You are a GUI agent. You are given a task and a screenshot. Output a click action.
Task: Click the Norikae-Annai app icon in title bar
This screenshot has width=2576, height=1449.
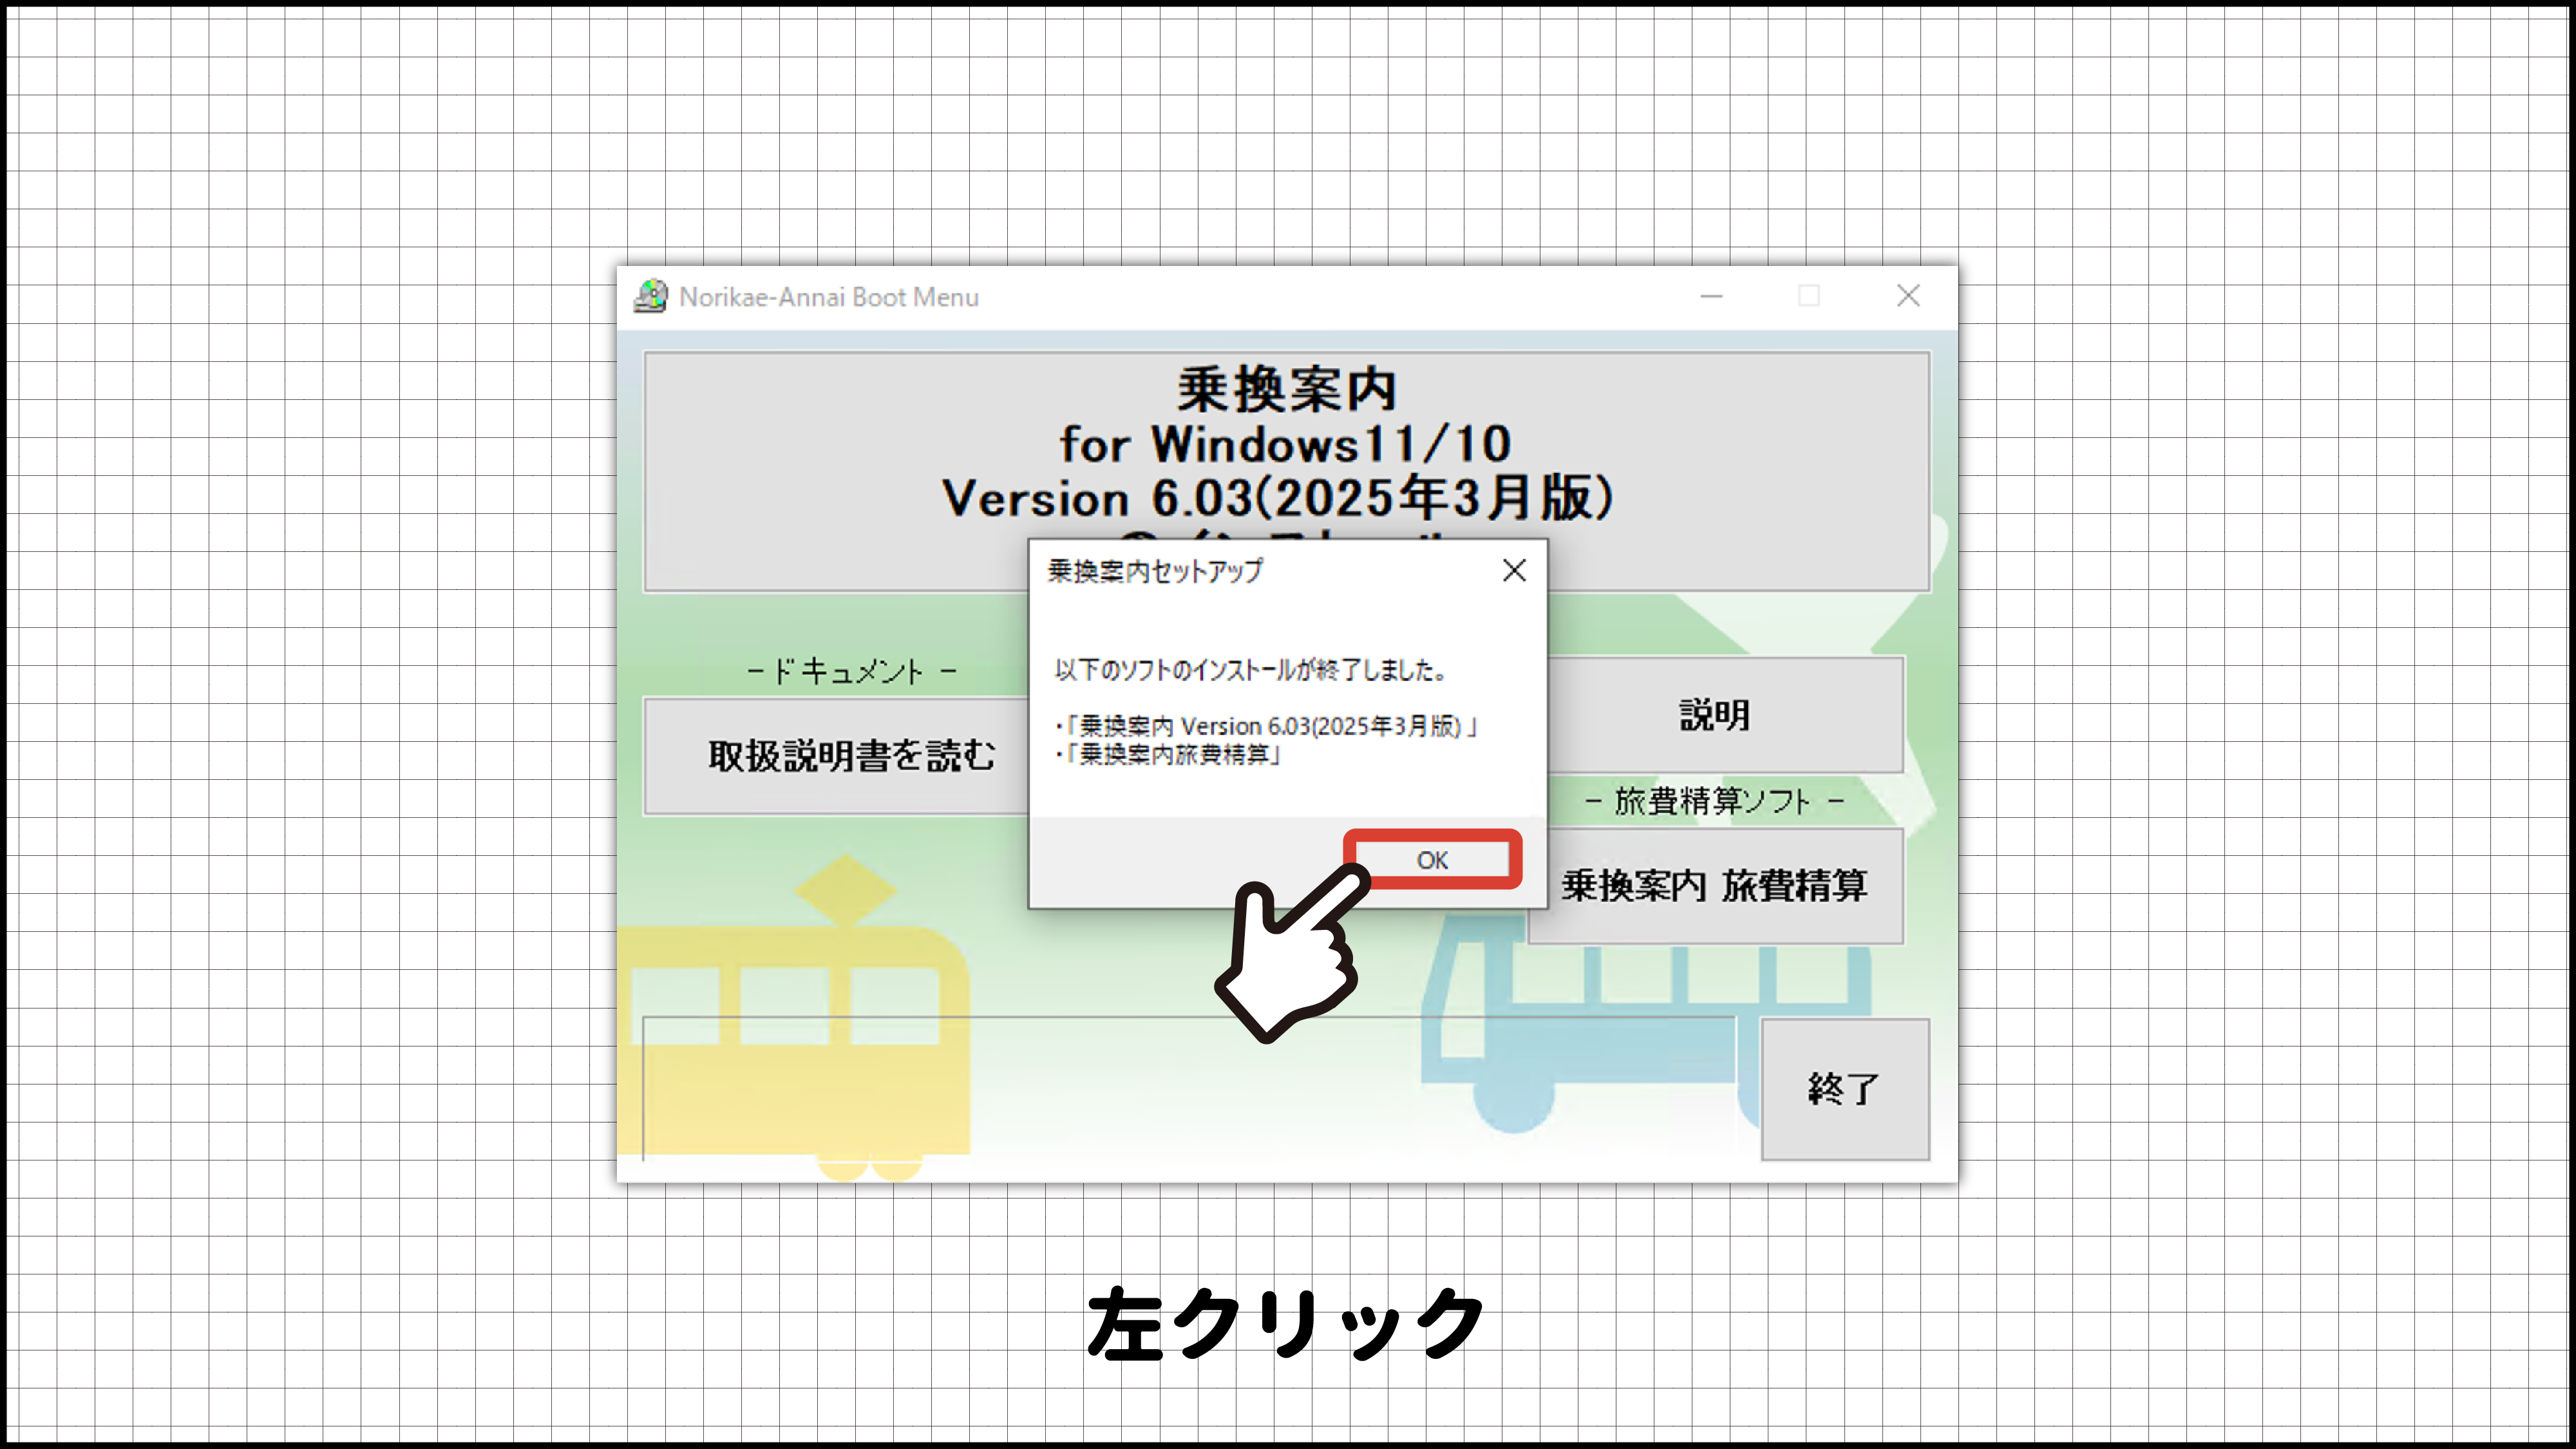(651, 296)
